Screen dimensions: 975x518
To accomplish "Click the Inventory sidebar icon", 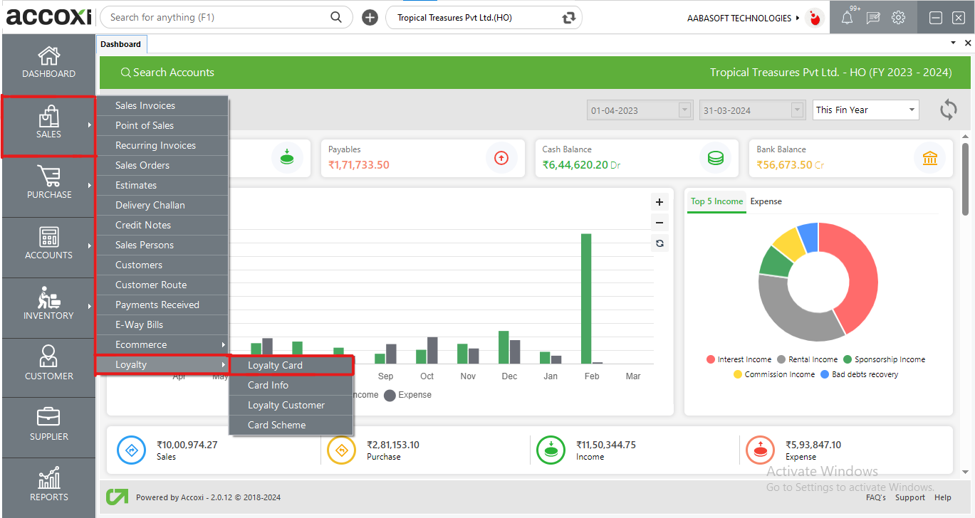I will [x=48, y=304].
